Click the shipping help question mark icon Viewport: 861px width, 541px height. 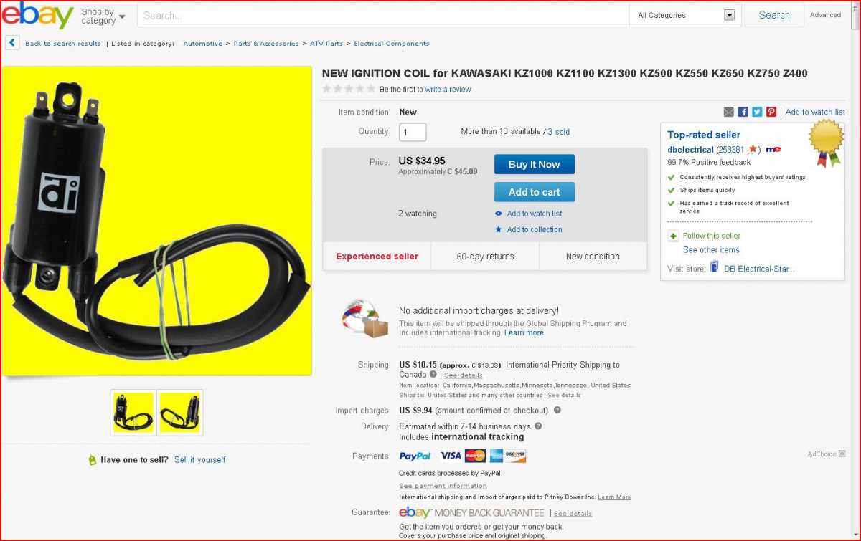(433, 375)
